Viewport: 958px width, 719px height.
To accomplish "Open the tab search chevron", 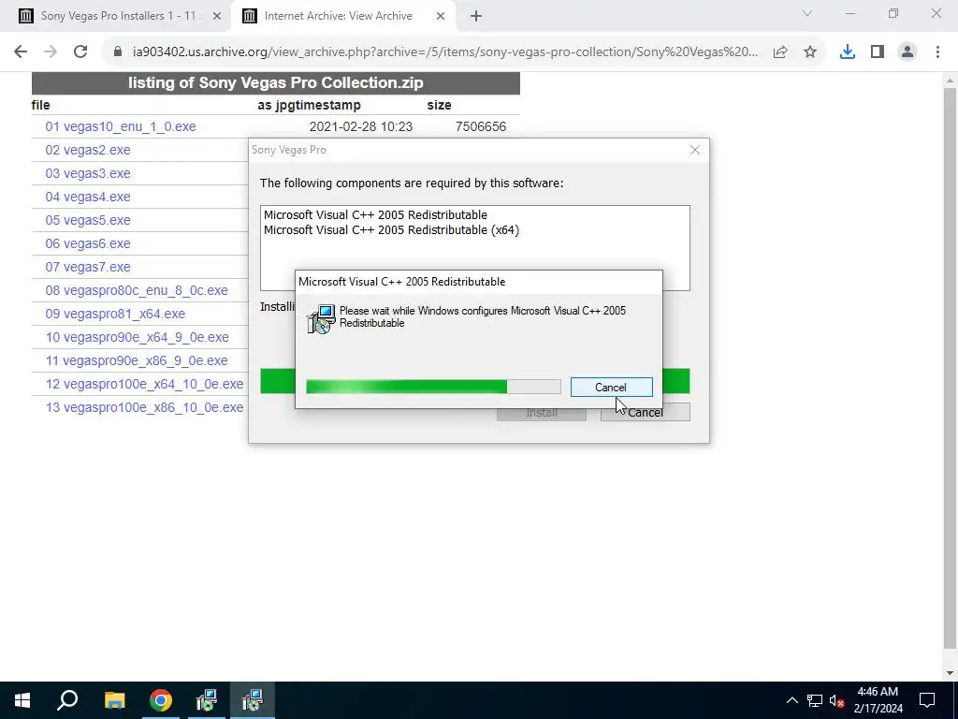I will 807,13.
